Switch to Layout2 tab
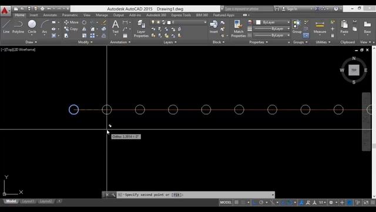The width and height of the screenshot is (376, 212). pyautogui.click(x=46, y=201)
